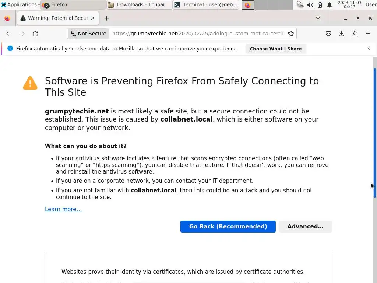Open a new tab with plus button
Image resolution: width=377 pixels, height=283 pixels.
click(106, 18)
